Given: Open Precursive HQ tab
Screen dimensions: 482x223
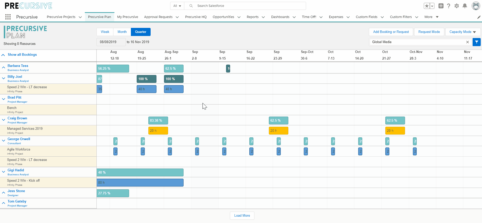Looking at the screenshot, I should point(196,17).
